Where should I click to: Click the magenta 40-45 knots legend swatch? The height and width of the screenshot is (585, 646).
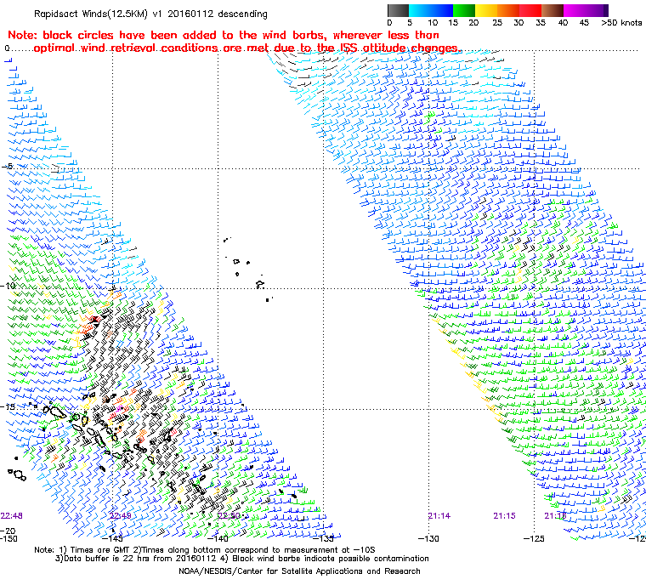(x=575, y=10)
